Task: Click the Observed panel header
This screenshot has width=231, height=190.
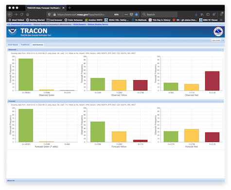Action: (x=115, y=50)
